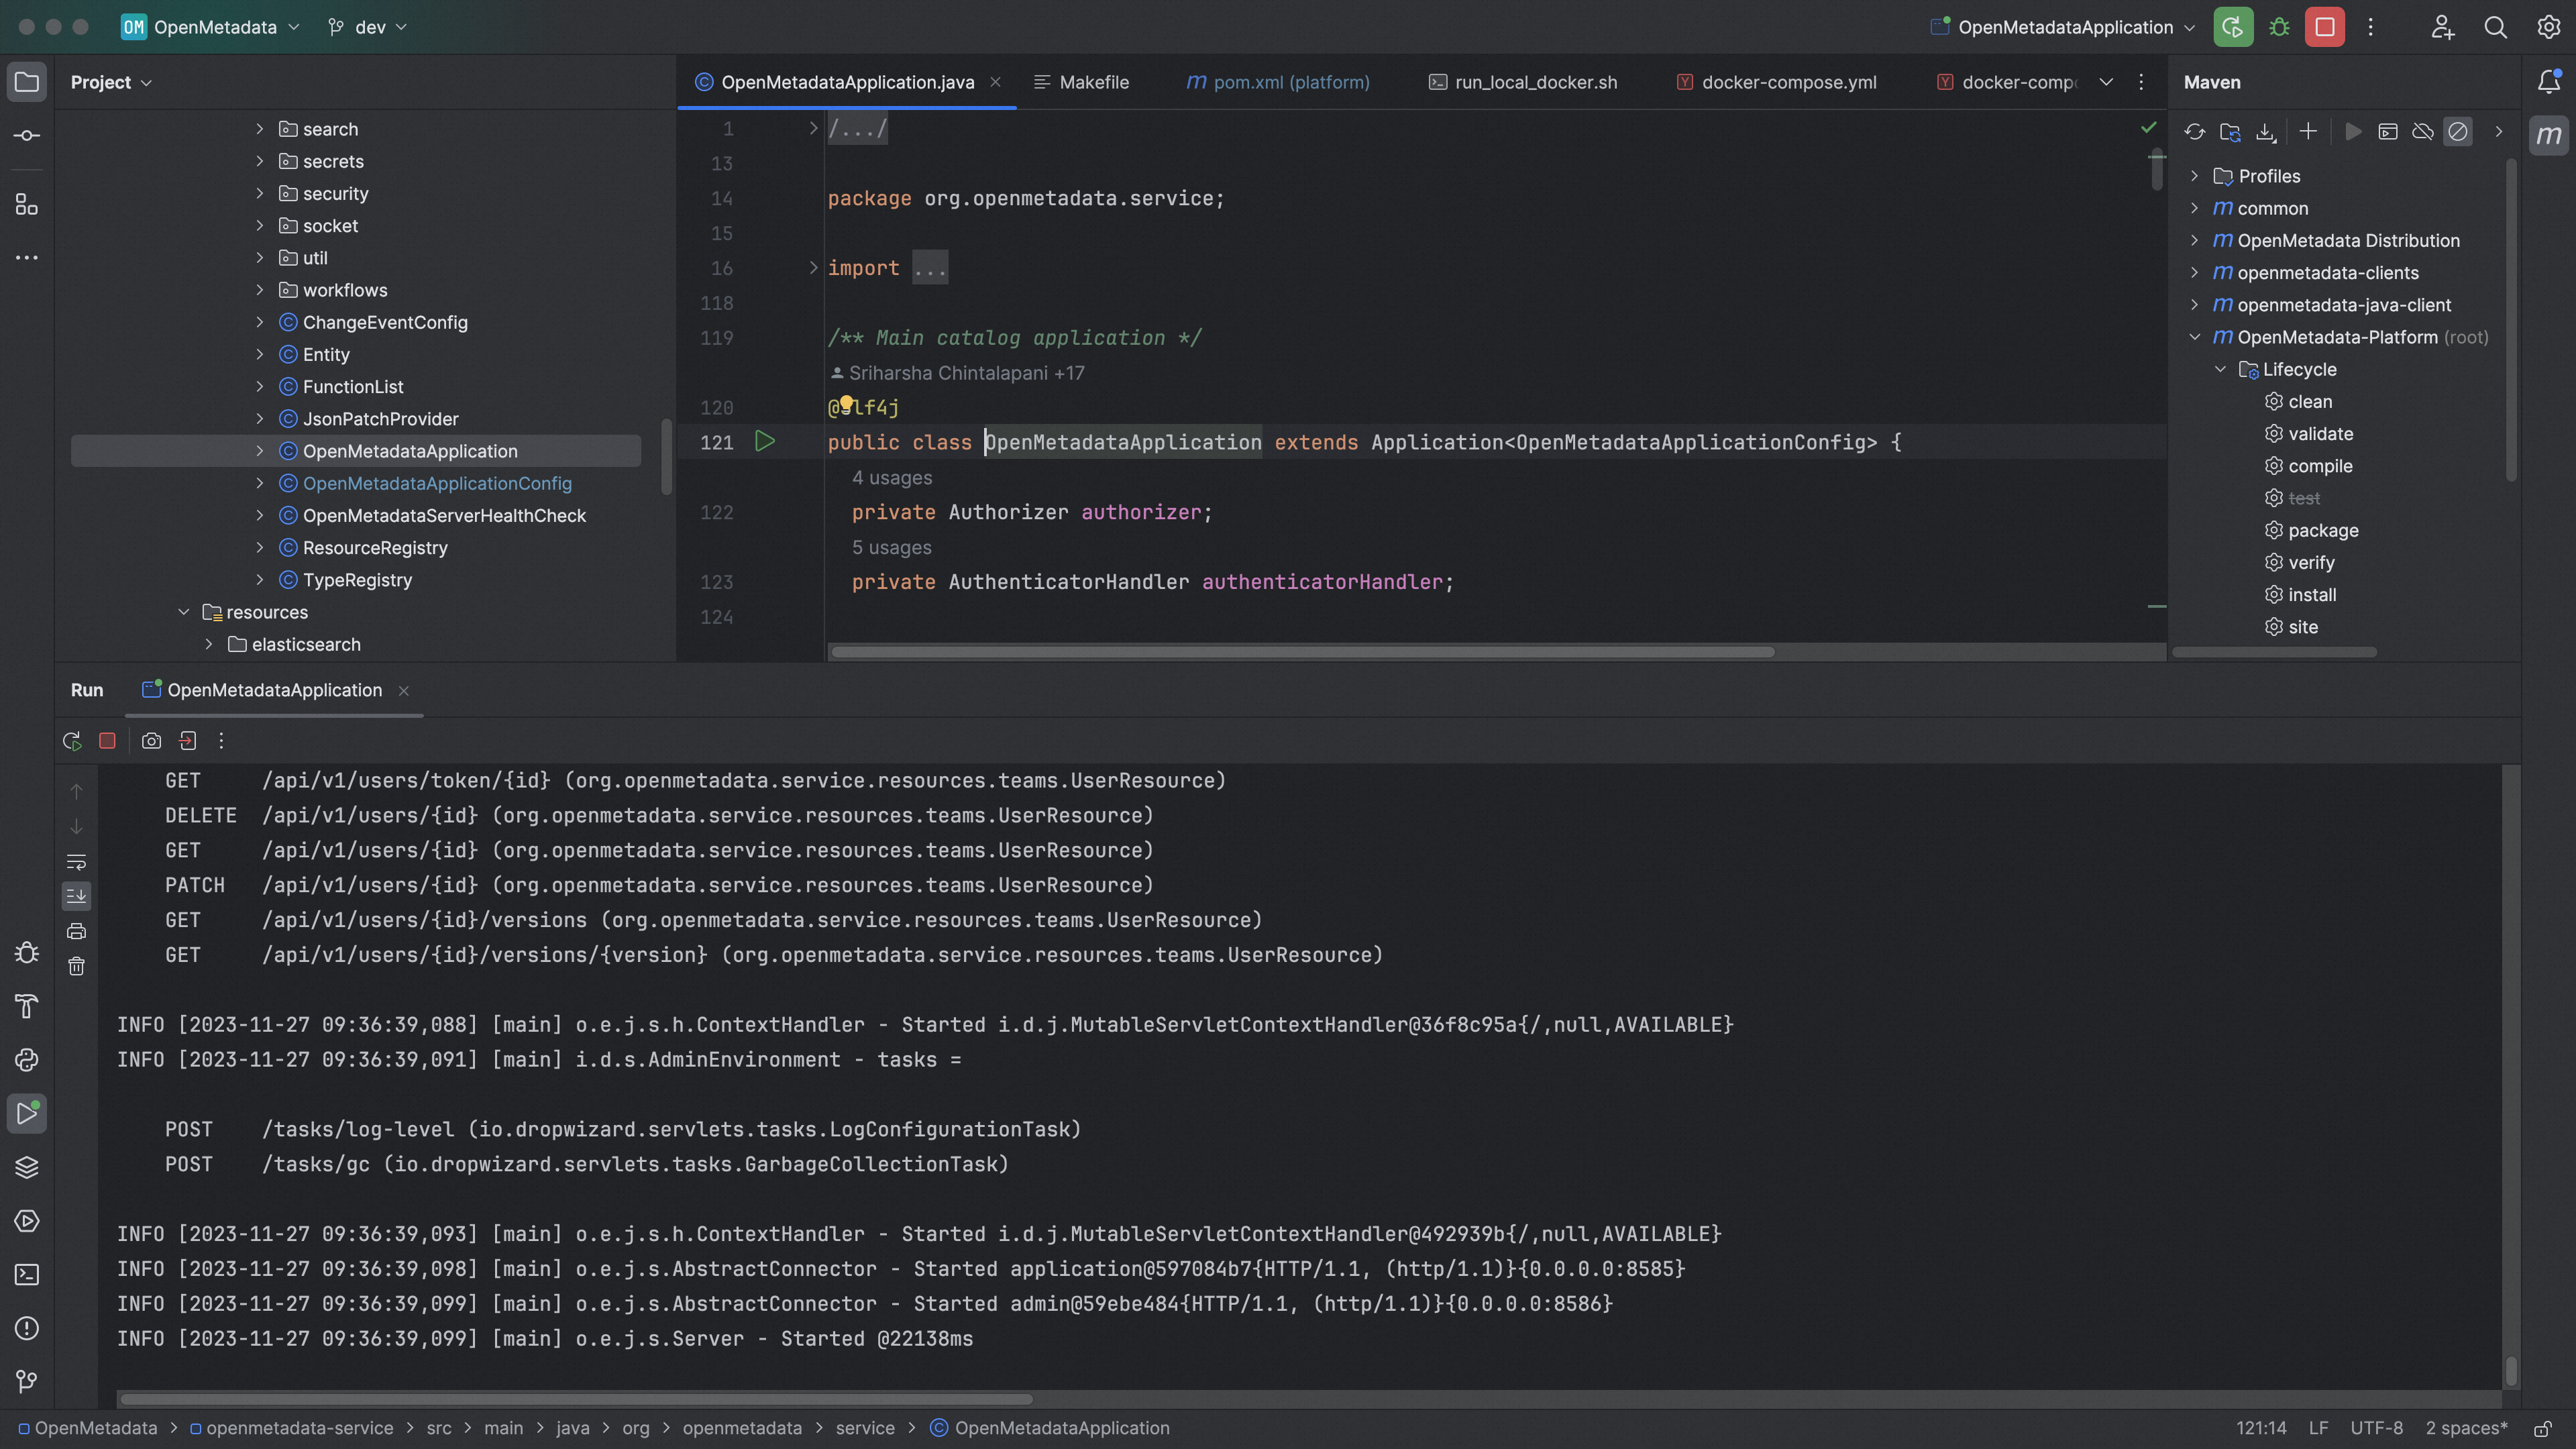Clear console output with trash icon

(76, 966)
